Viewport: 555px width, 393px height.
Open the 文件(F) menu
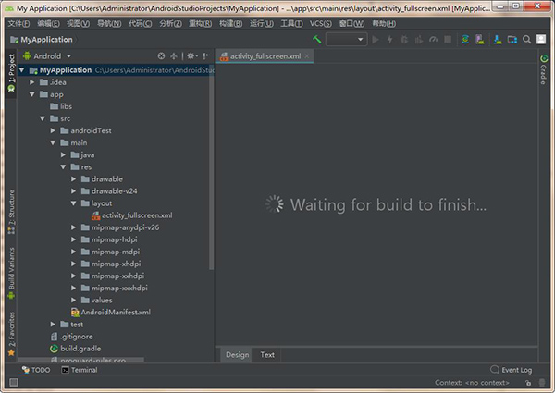click(x=18, y=23)
